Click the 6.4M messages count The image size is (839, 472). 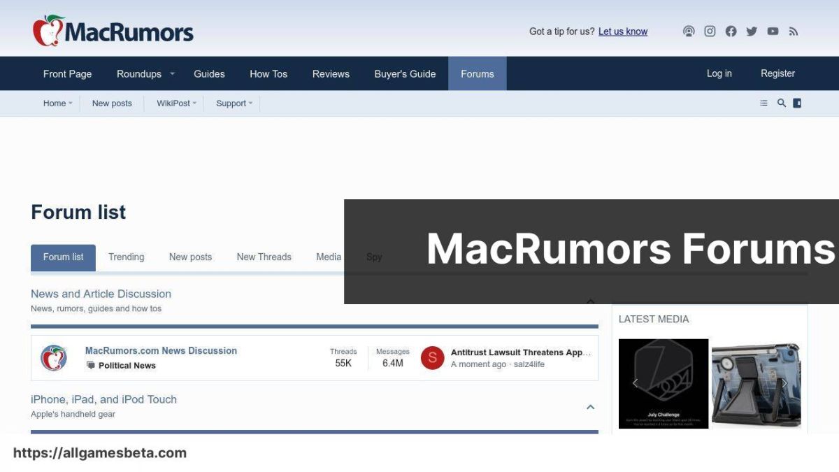point(393,364)
